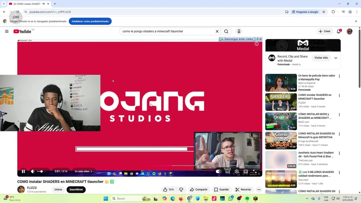The height and width of the screenshot is (203, 361).
Task: Toggle video subtitles
Action: pyautogui.click(x=228, y=171)
